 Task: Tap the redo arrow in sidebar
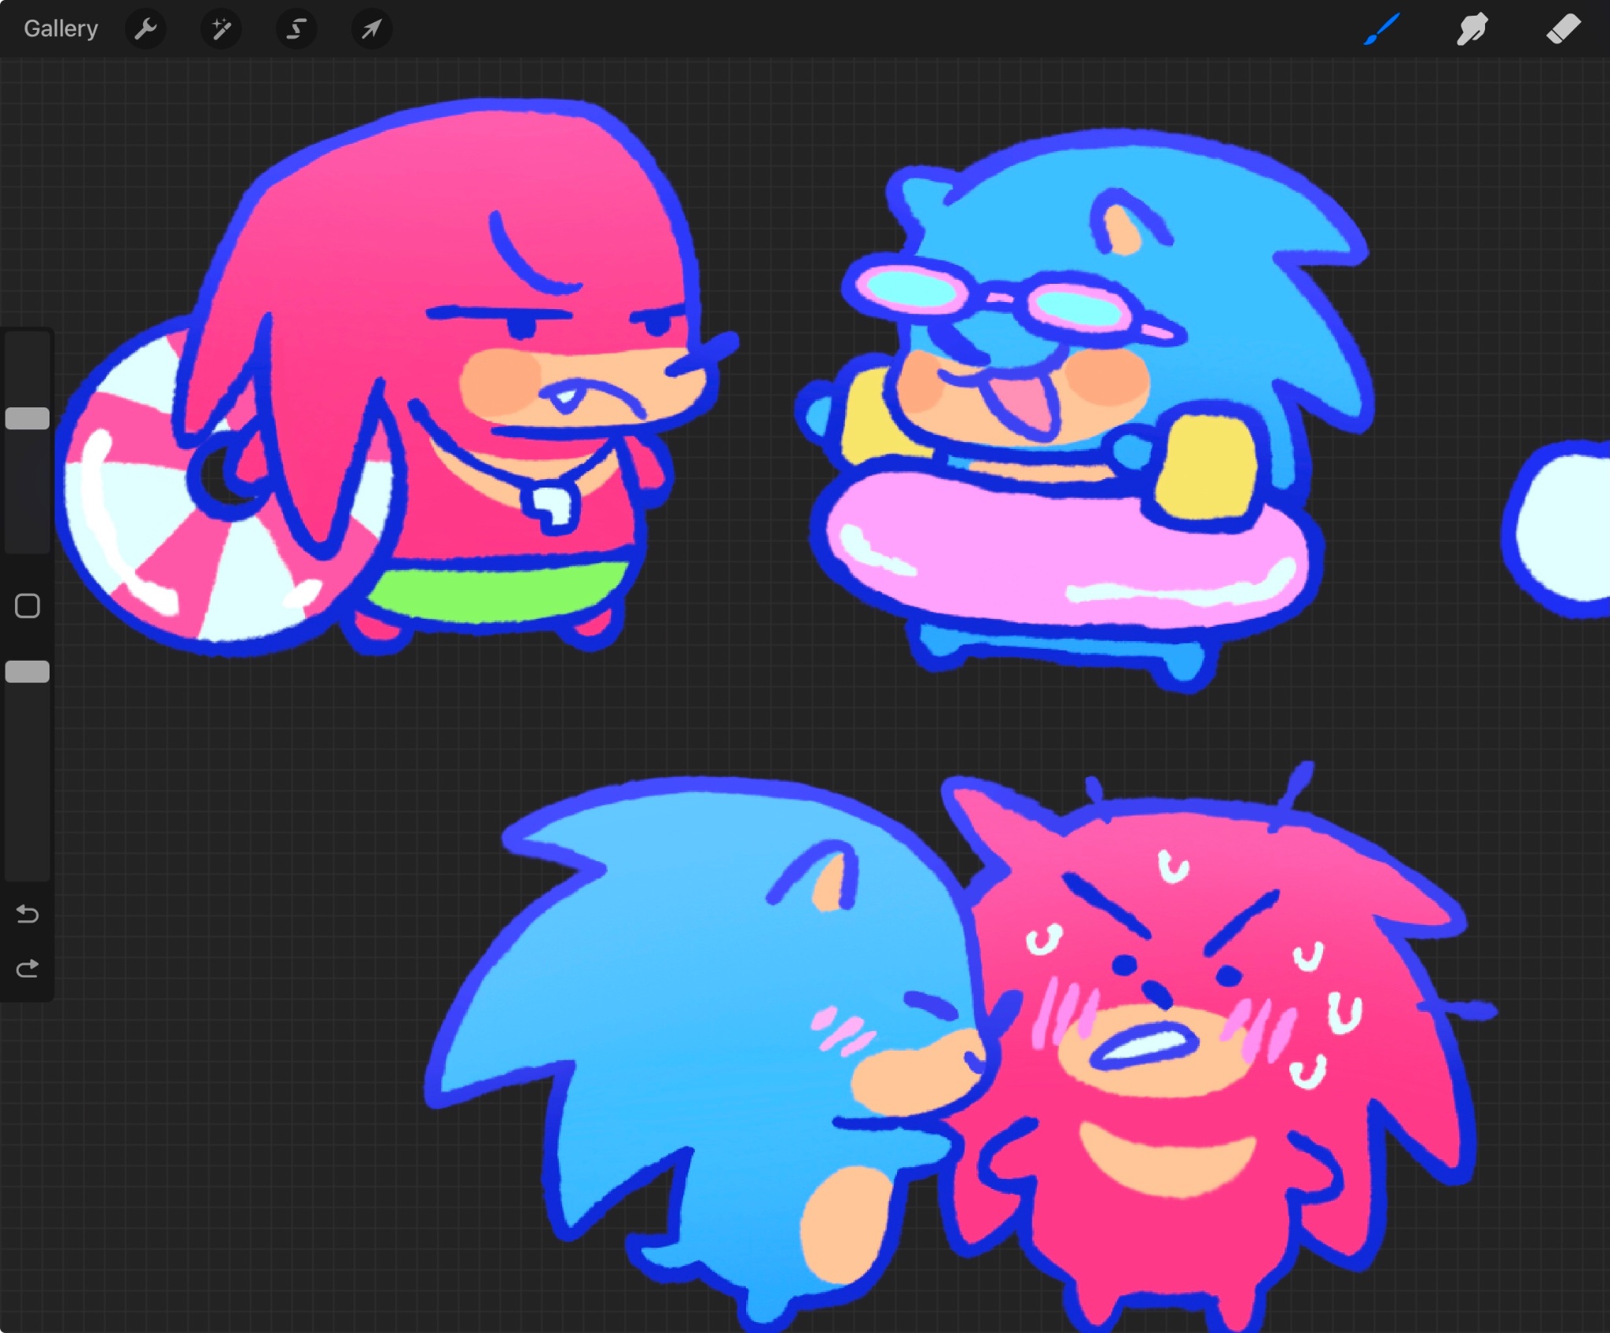click(28, 968)
